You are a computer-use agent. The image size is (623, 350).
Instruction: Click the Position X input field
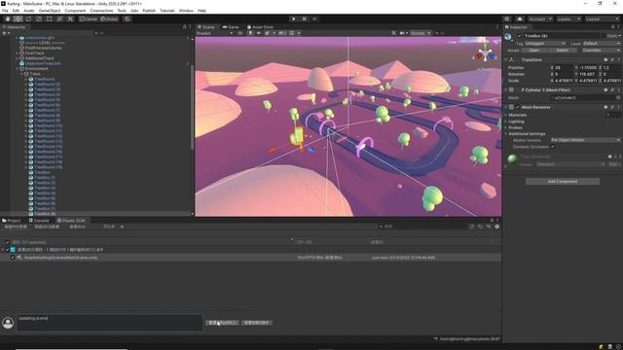(x=564, y=67)
